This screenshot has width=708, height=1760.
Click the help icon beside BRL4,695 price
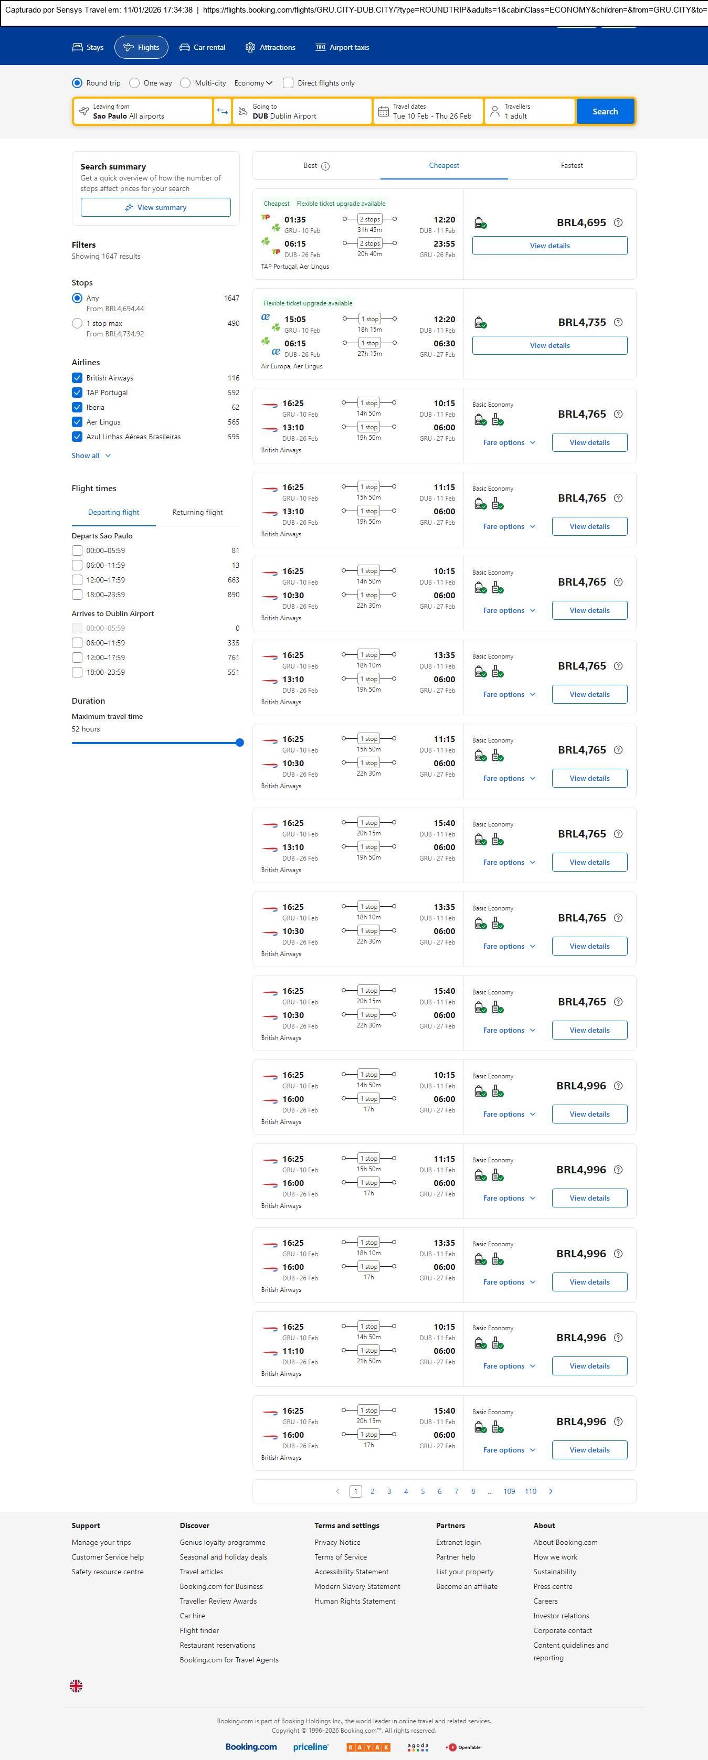(618, 222)
